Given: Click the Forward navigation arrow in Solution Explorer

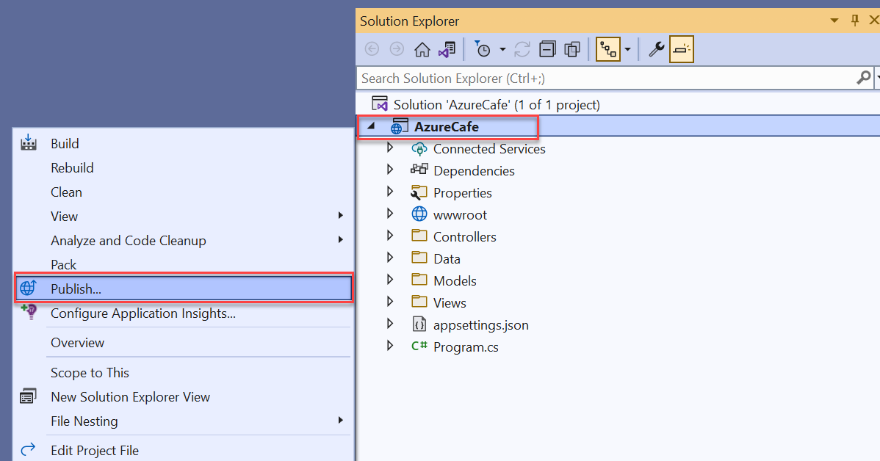Looking at the screenshot, I should click(x=397, y=49).
